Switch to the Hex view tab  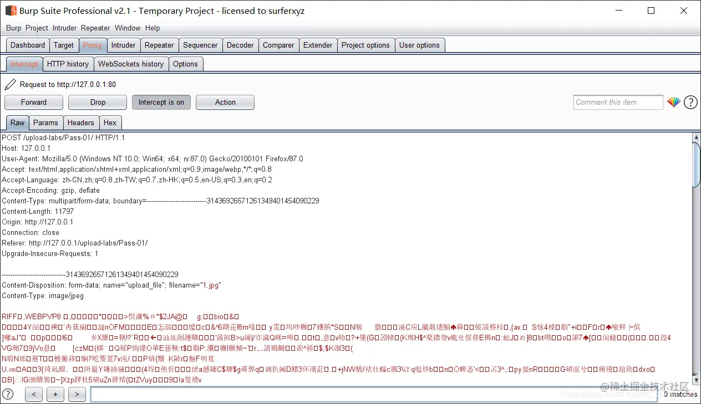110,122
